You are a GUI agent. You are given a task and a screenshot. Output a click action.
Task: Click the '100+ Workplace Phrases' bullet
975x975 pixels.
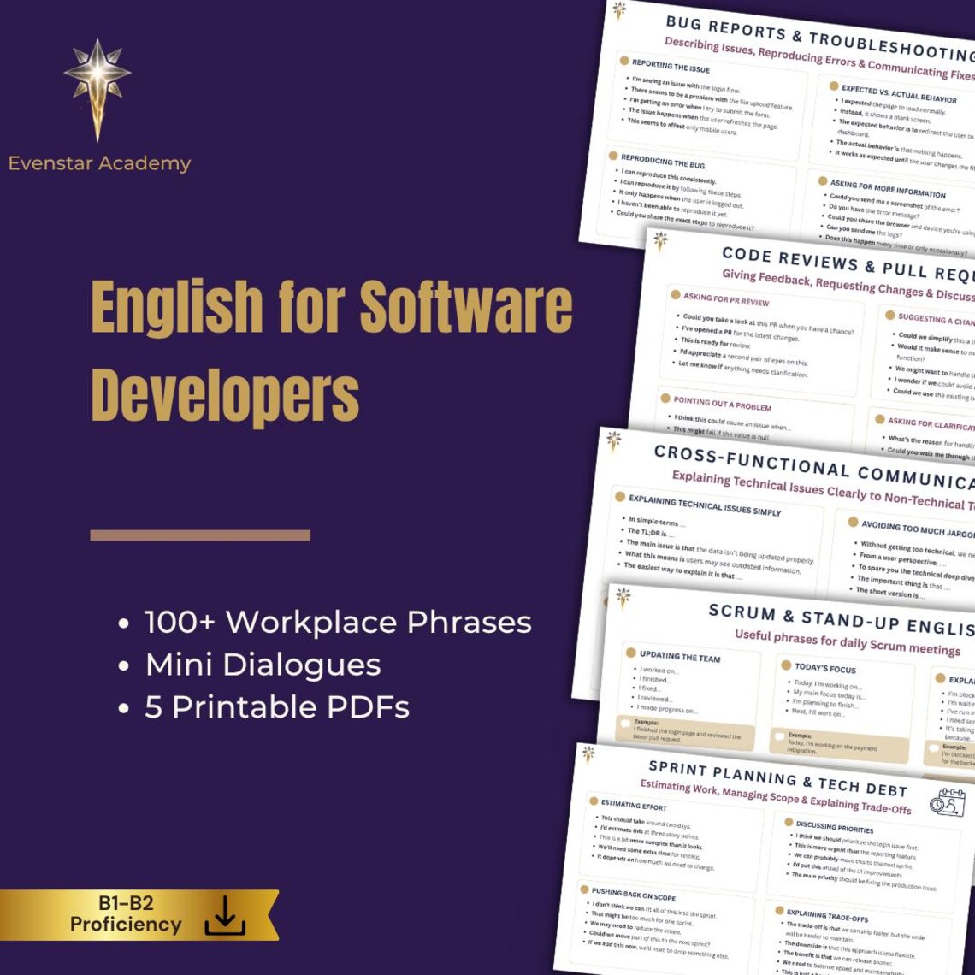pyautogui.click(x=338, y=622)
